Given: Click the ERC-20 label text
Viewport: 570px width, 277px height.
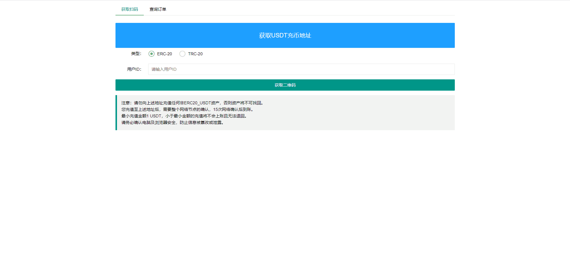Looking at the screenshot, I should [x=165, y=54].
